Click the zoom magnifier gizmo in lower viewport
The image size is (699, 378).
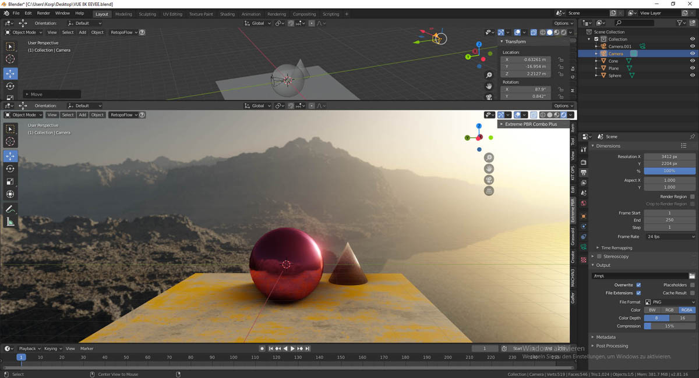[489, 158]
